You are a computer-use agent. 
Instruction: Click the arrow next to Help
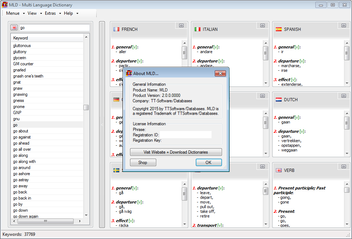[x=78, y=13]
